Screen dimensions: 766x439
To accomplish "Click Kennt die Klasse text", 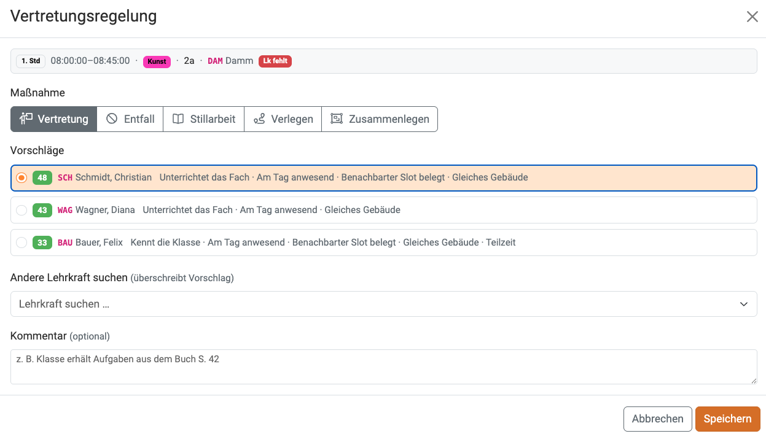I will (x=165, y=243).
